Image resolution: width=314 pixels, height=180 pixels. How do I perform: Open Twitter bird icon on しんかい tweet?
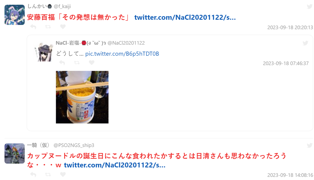point(310,7)
